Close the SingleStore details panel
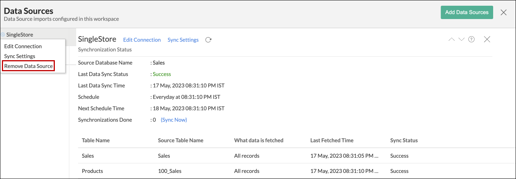This screenshot has height=179, width=516. (487, 39)
